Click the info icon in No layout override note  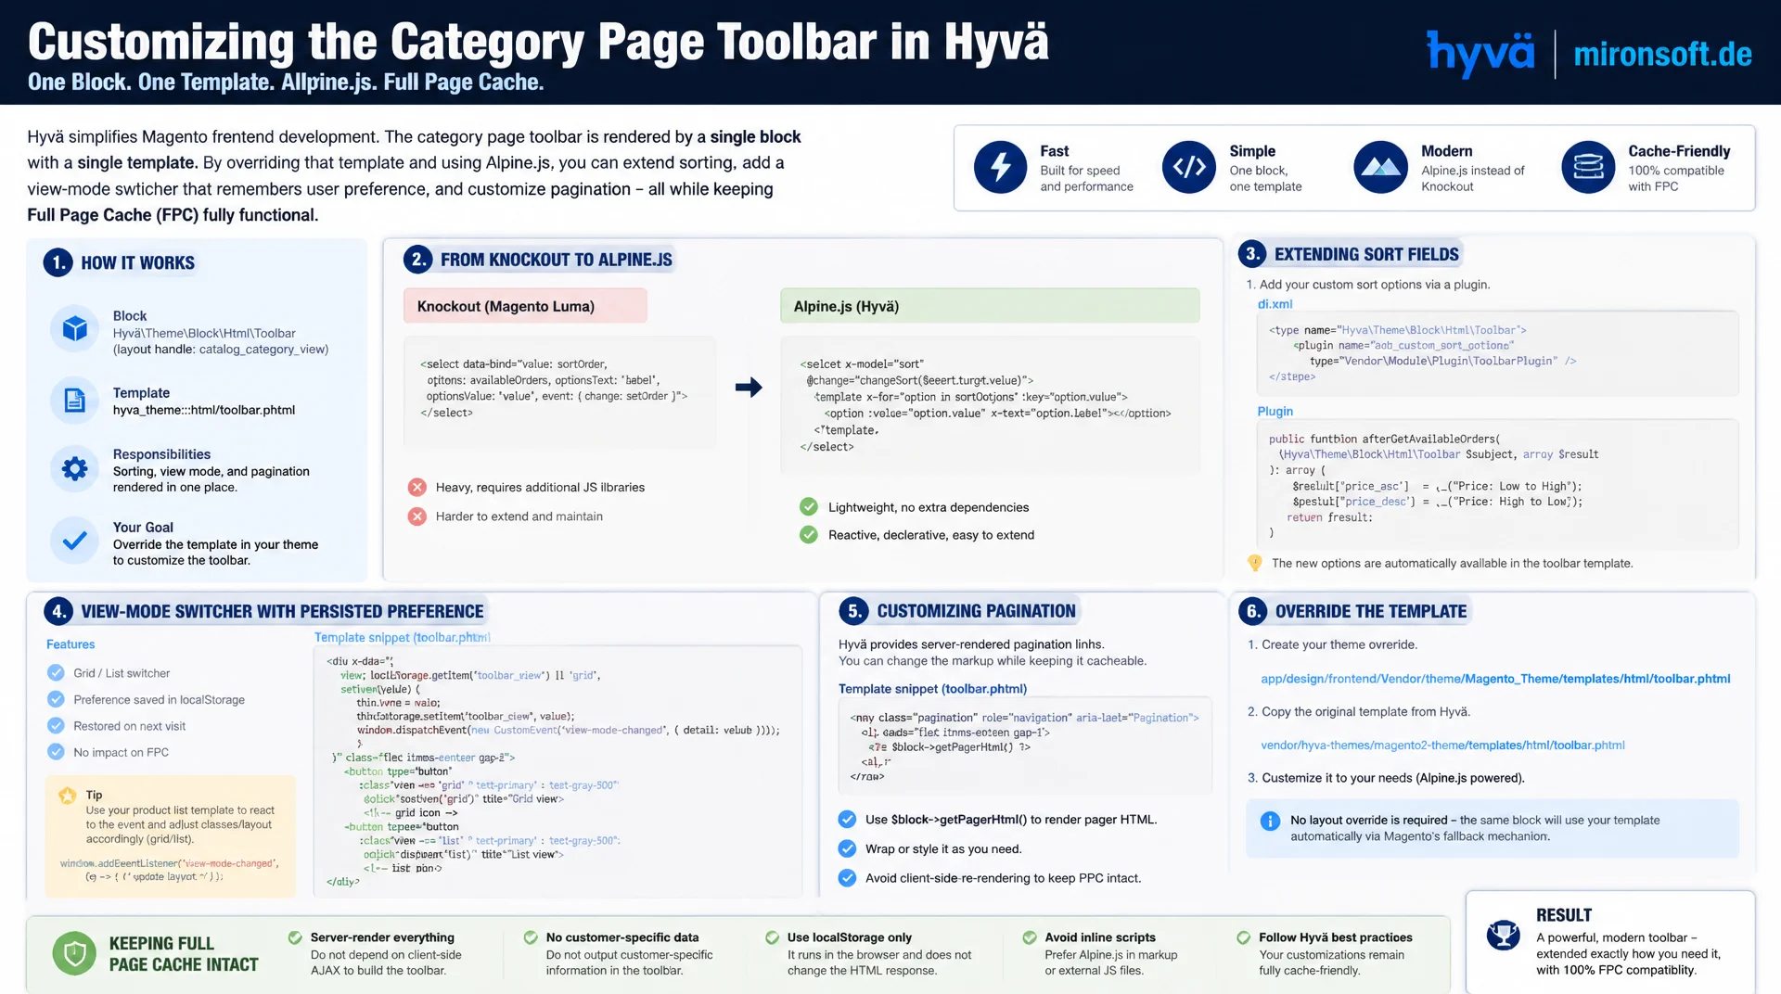tap(1270, 821)
